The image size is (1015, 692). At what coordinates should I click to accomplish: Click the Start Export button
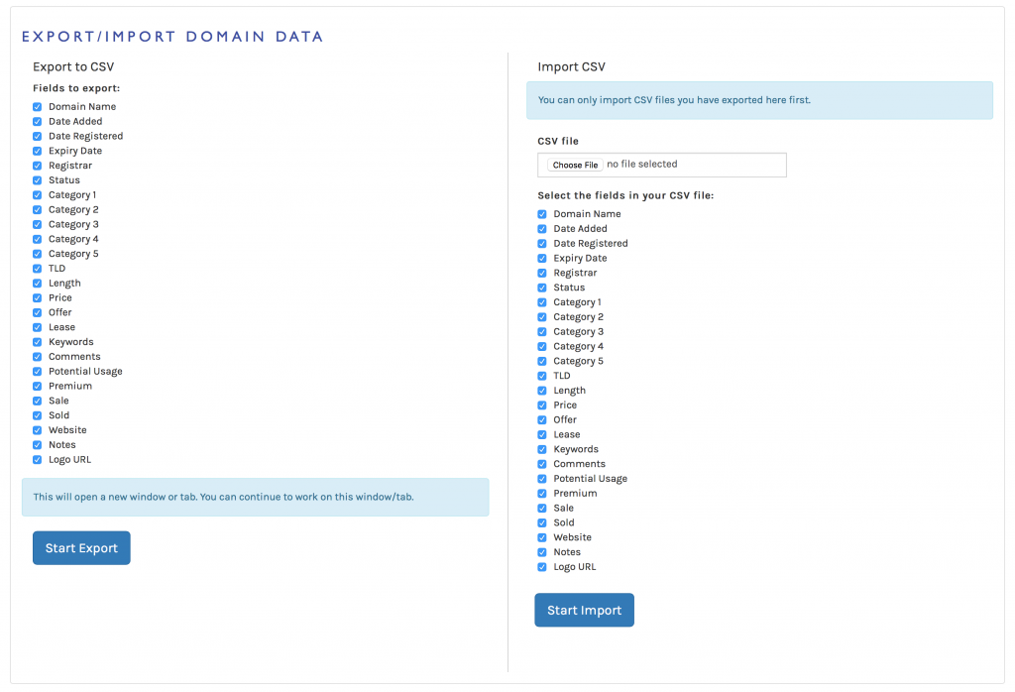click(x=81, y=548)
